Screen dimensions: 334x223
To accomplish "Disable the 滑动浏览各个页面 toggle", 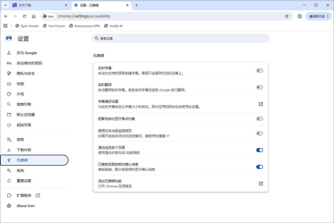I will (259, 150).
